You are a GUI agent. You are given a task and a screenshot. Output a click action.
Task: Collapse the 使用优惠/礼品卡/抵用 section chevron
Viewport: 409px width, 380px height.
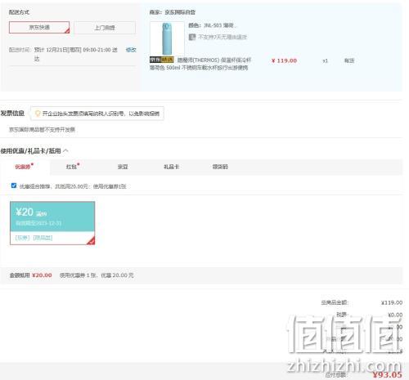(65, 150)
